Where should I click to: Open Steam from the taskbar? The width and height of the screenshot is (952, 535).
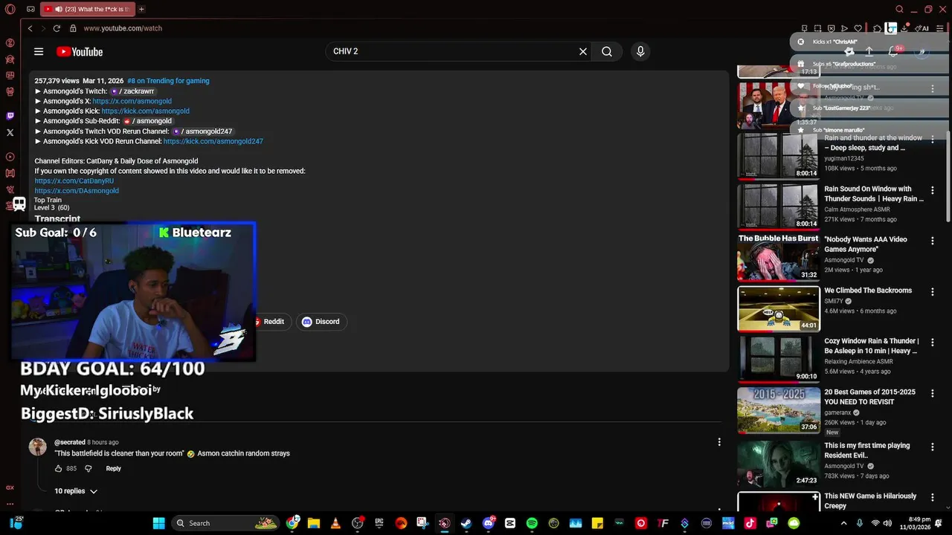[466, 523]
